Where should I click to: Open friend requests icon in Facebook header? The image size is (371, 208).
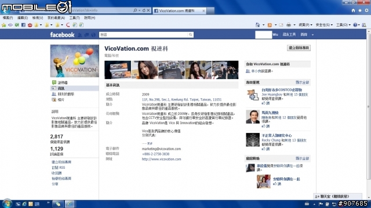(80, 35)
